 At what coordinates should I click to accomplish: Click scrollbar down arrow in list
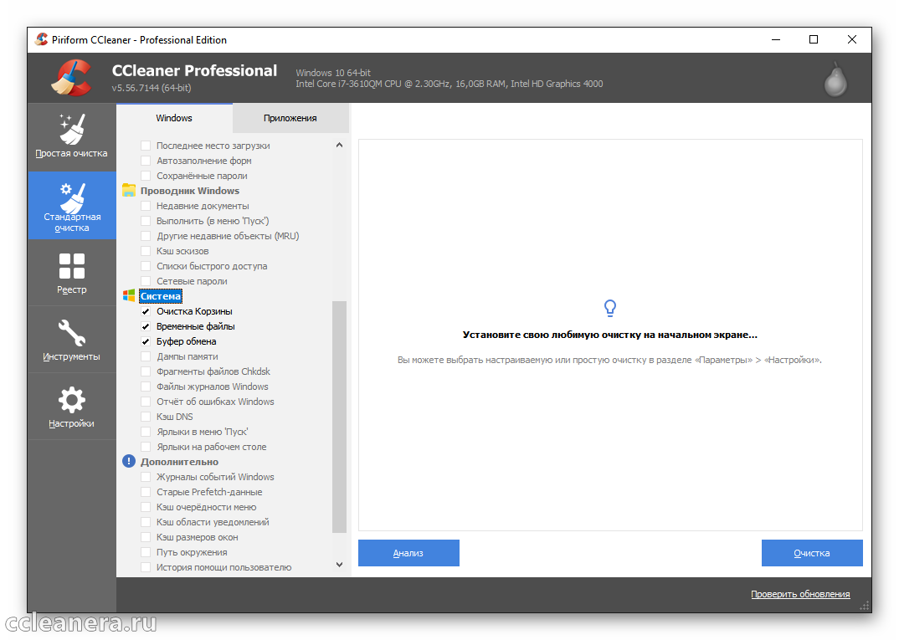coord(339,566)
